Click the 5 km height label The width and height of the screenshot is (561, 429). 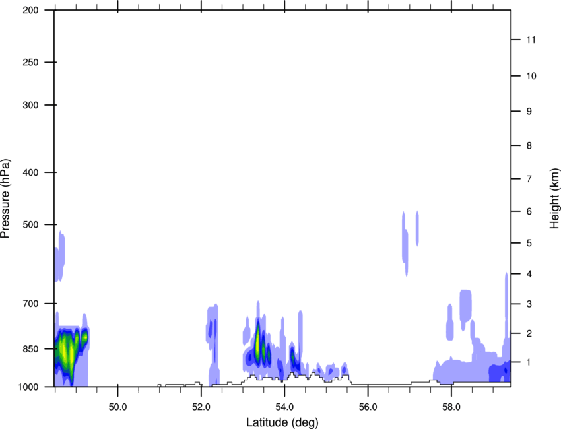tap(529, 243)
